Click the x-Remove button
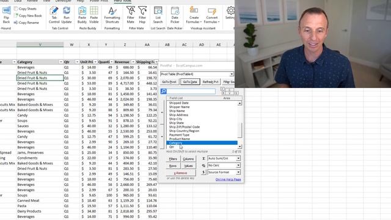Screen dimensions: 391x220 [181, 173]
